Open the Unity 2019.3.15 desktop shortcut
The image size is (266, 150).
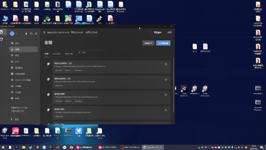tap(184, 91)
